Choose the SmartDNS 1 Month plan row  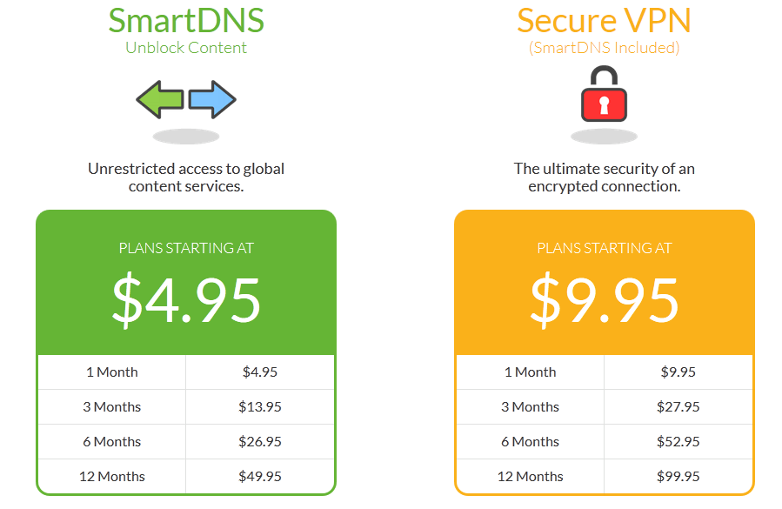(186, 372)
